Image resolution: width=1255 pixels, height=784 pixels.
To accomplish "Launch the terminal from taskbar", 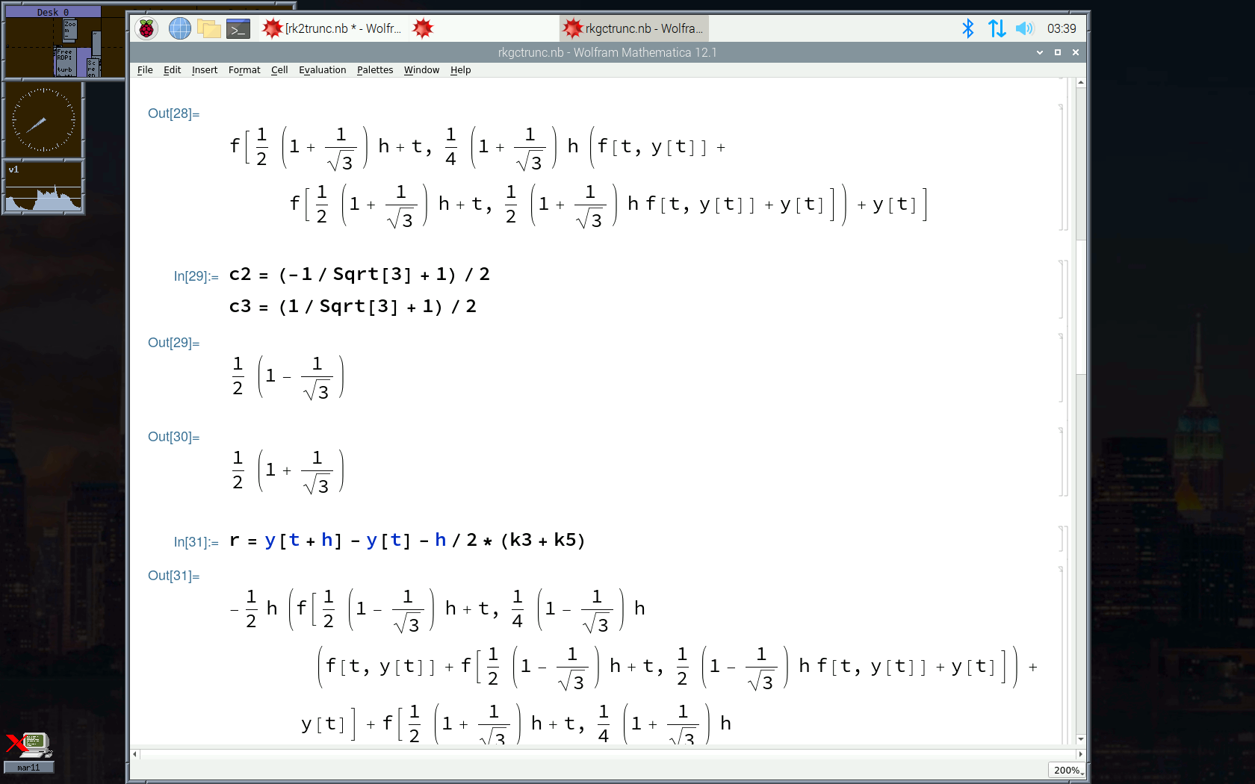I will coord(238,28).
